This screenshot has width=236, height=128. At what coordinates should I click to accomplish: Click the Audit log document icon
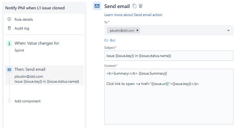pyautogui.click(x=9, y=28)
